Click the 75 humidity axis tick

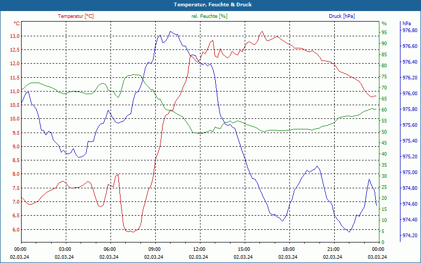pyautogui.click(x=384, y=77)
